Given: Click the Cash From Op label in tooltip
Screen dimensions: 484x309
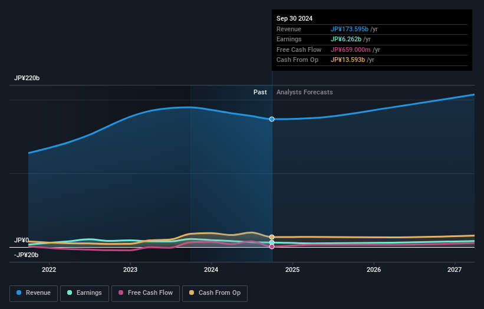Looking at the screenshot, I should (x=298, y=60).
